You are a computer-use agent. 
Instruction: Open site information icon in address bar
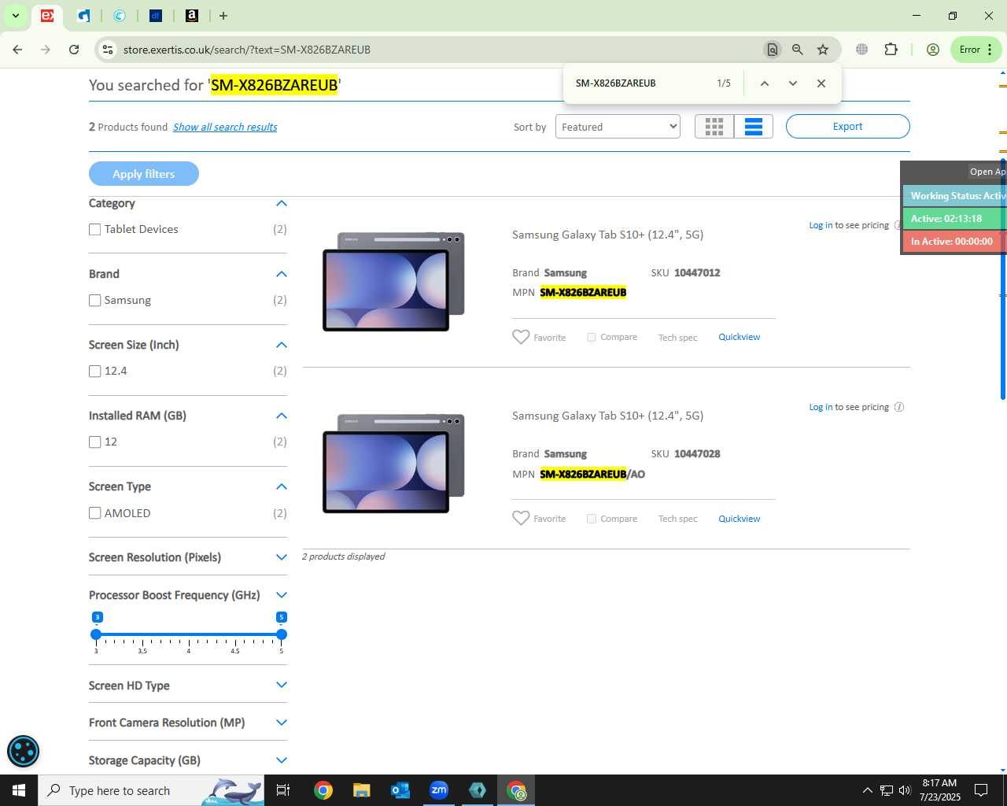[108, 50]
